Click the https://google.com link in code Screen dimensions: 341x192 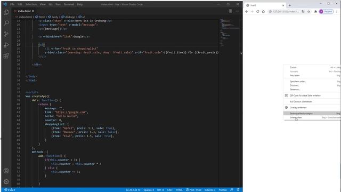(70, 112)
